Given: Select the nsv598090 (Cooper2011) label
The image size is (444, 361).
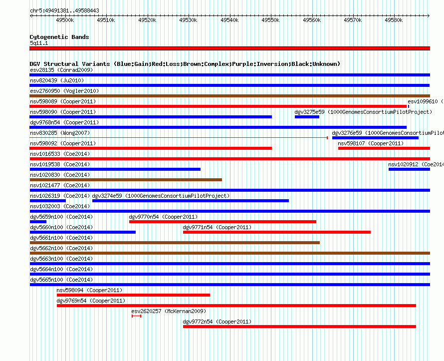Looking at the screenshot, I should pos(63,112).
